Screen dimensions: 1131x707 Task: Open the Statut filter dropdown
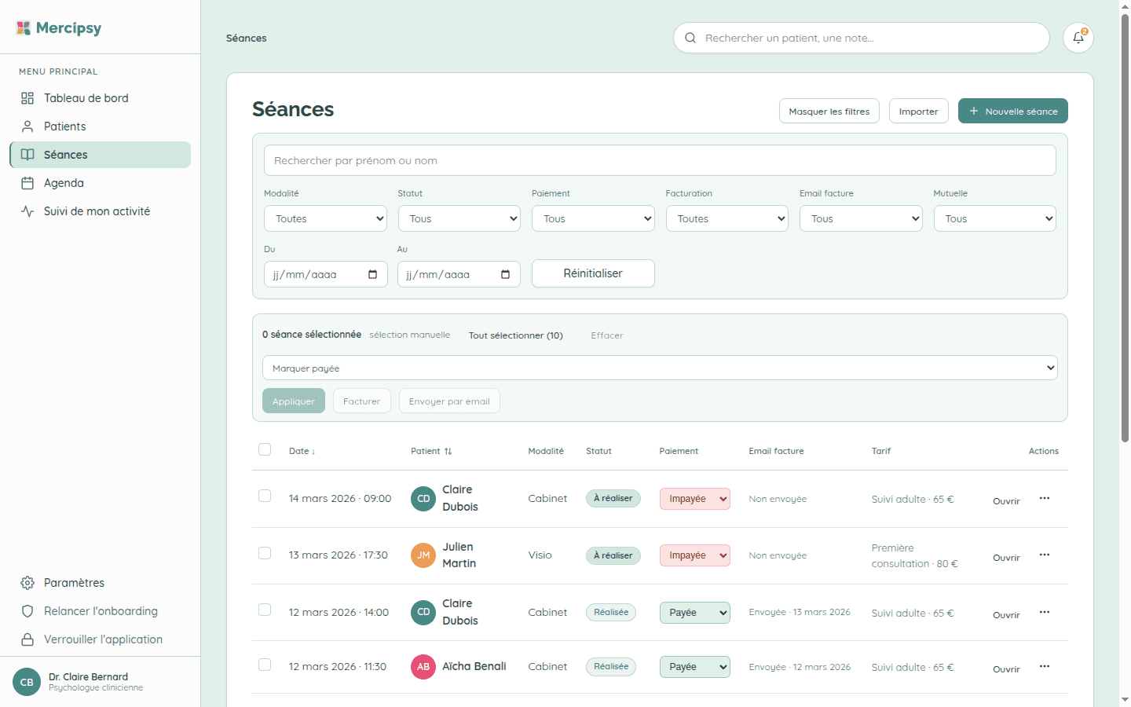click(x=459, y=218)
